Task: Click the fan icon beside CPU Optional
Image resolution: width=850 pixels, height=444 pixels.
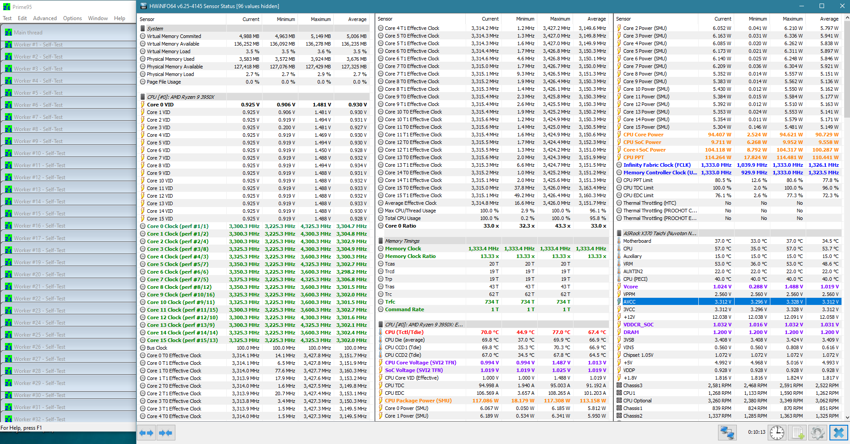Action: 619,401
